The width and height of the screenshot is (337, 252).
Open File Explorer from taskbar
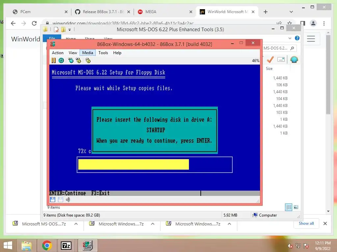(26, 245)
